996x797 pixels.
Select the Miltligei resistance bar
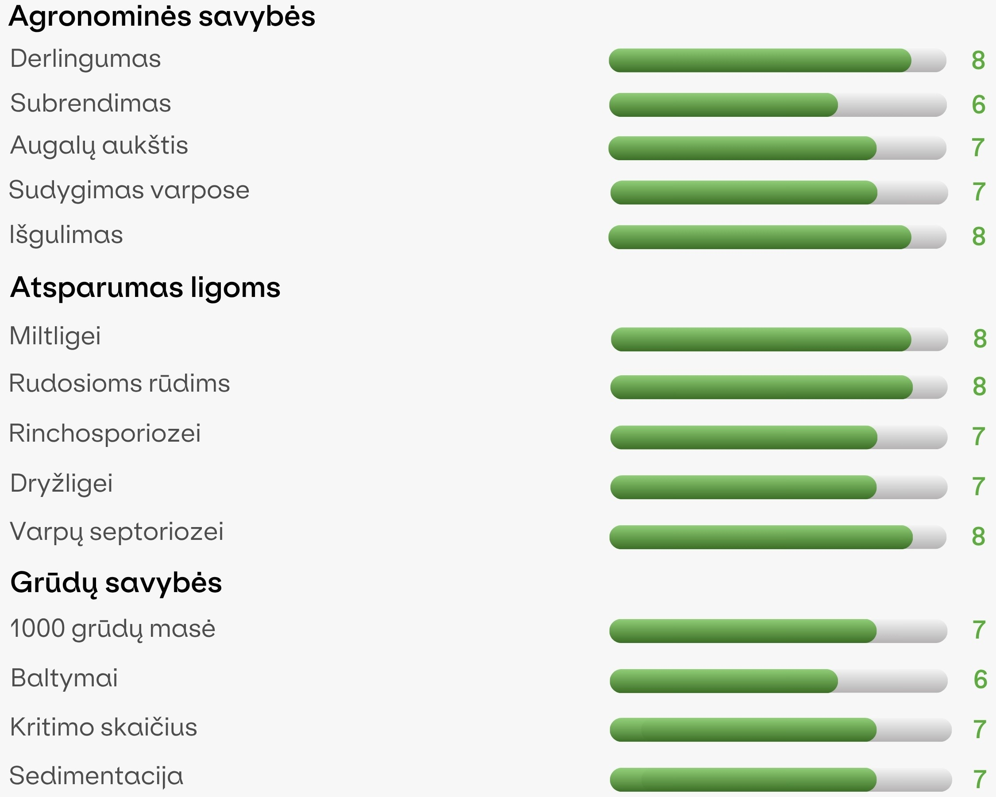tap(780, 339)
